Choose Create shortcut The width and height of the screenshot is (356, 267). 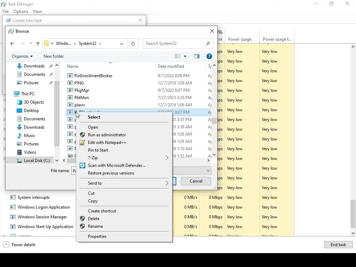point(124,211)
